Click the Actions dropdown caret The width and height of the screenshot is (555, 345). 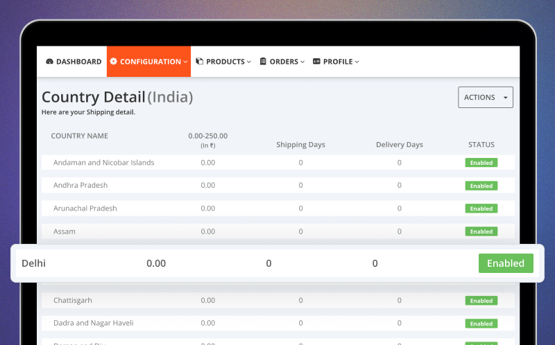click(x=506, y=98)
